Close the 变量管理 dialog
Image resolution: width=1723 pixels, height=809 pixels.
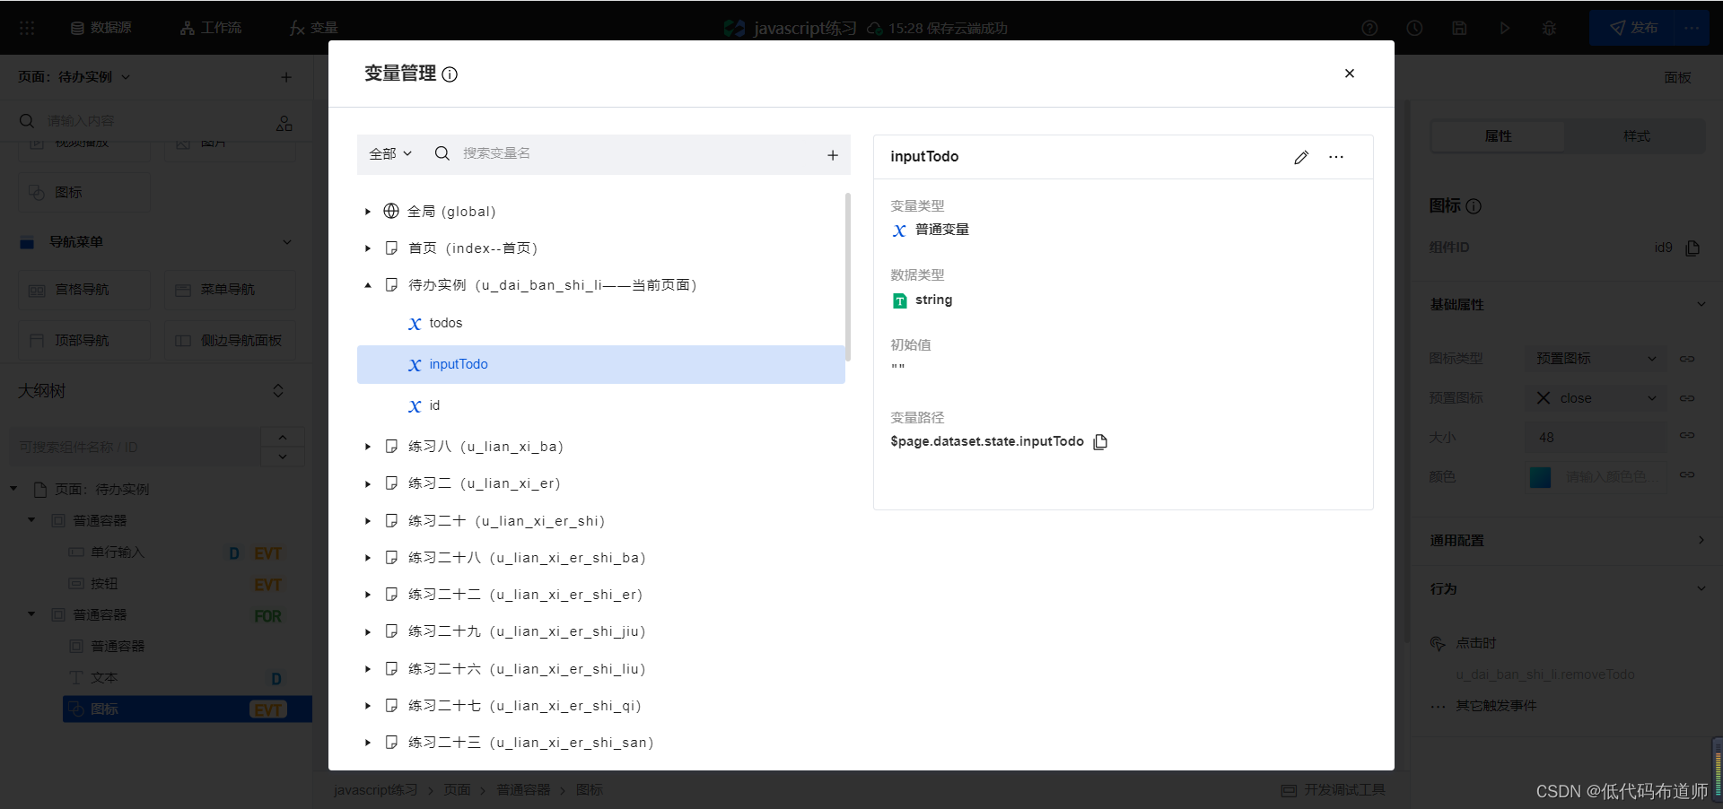pos(1349,74)
